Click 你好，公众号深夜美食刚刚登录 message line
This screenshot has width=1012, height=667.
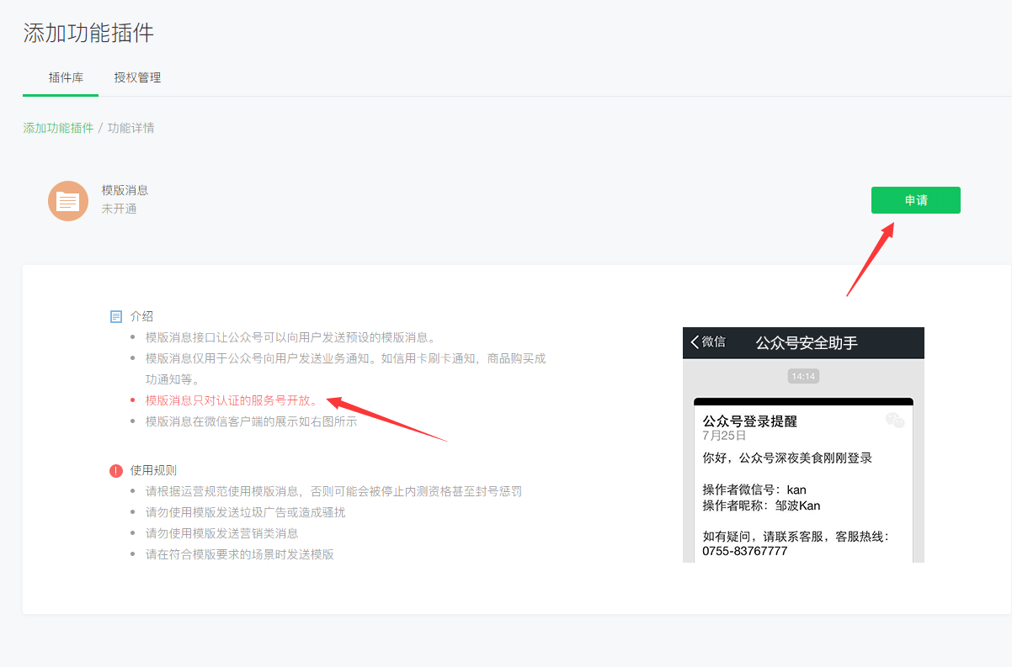(x=787, y=458)
